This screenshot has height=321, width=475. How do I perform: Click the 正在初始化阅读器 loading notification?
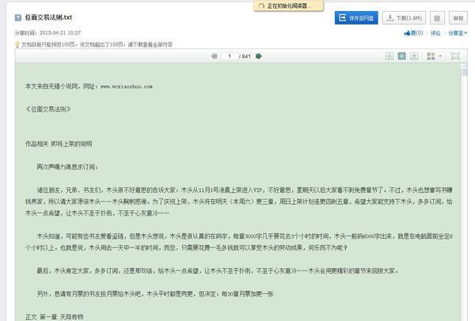click(x=288, y=6)
